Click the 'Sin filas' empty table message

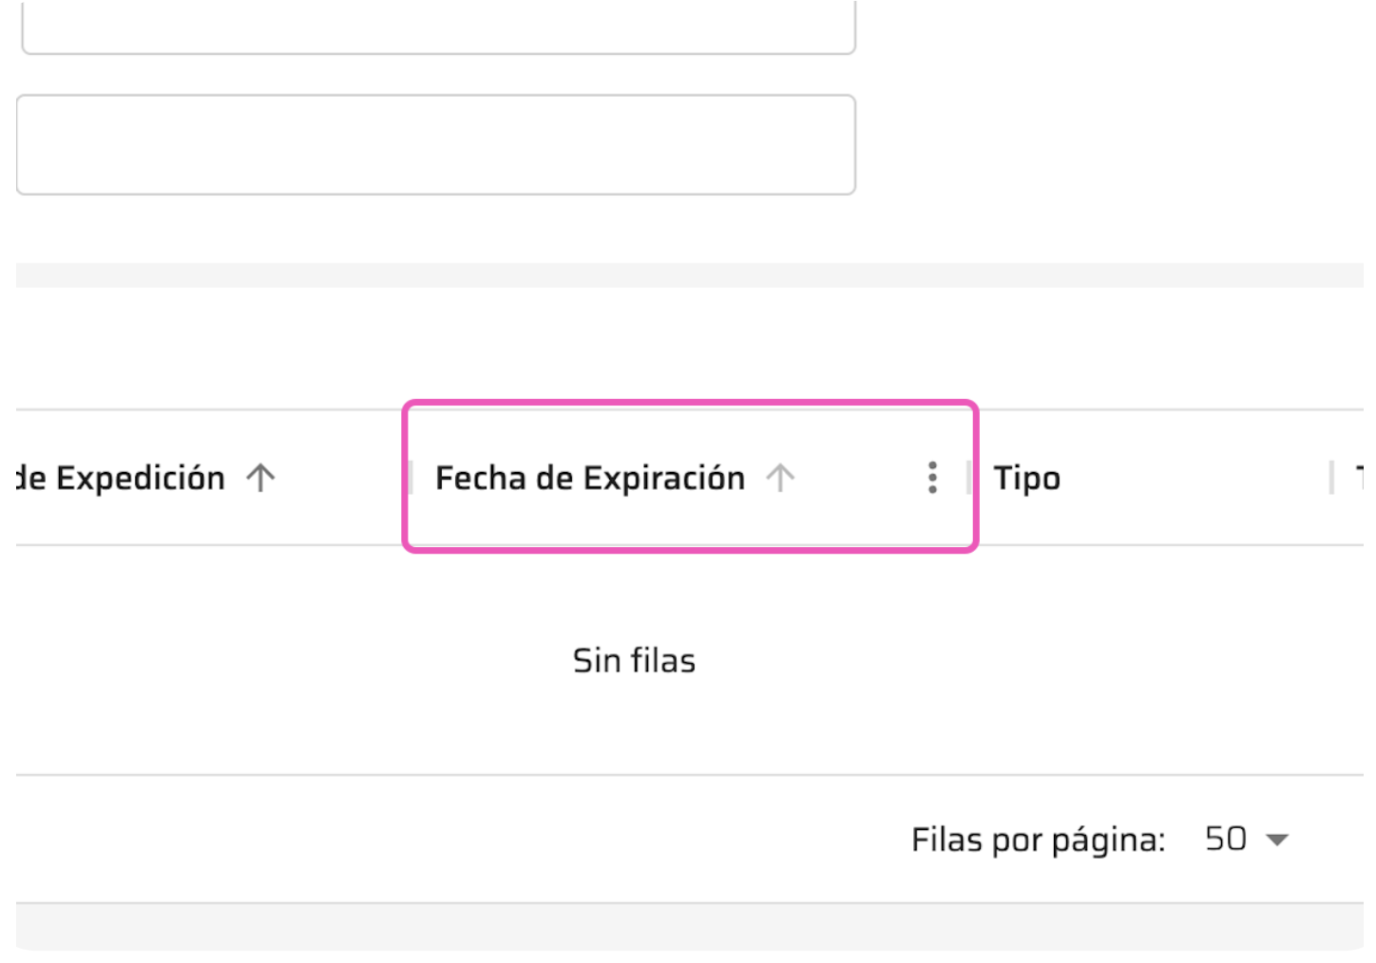coord(634,660)
